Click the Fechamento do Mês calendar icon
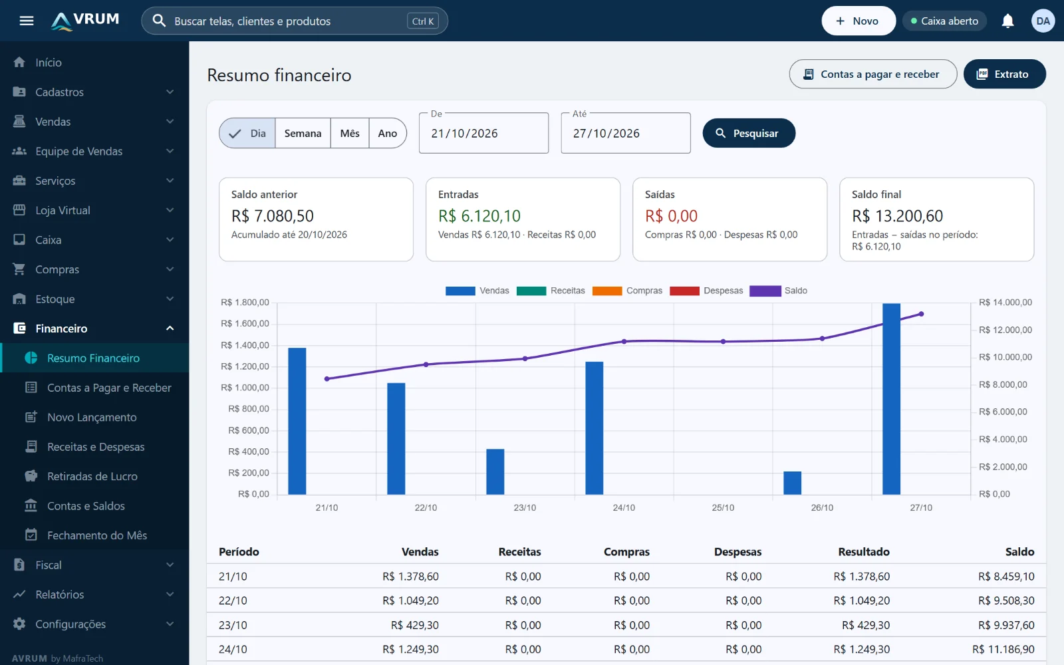Viewport: 1064px width, 665px height. (x=31, y=535)
